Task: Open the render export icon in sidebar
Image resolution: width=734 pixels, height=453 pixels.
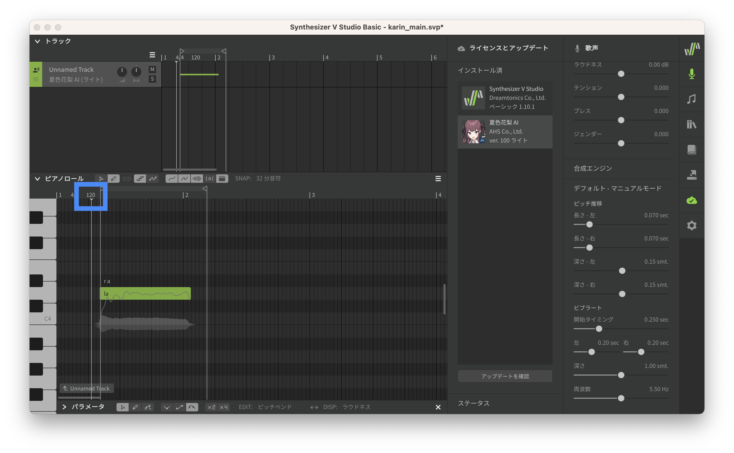Action: point(692,175)
